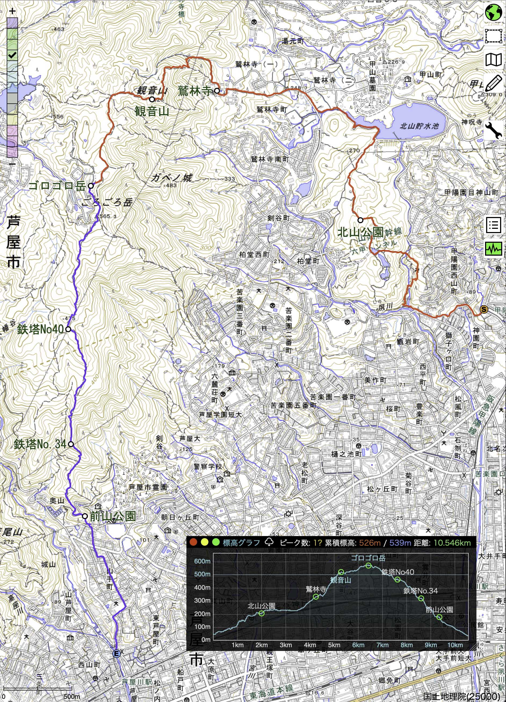Image resolution: width=506 pixels, height=702 pixels.
Task: Click the 鷲林寺 point on elevation graph
Action: [316, 597]
